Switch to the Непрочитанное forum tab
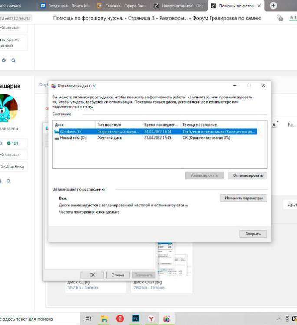This screenshot has height=325, width=297. point(178,6)
